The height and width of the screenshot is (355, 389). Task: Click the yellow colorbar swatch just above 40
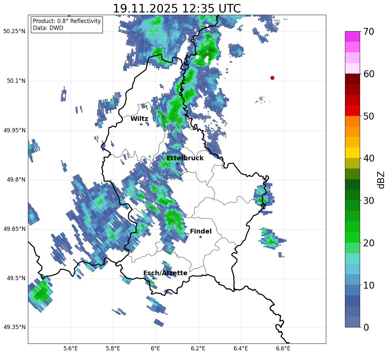point(352,153)
